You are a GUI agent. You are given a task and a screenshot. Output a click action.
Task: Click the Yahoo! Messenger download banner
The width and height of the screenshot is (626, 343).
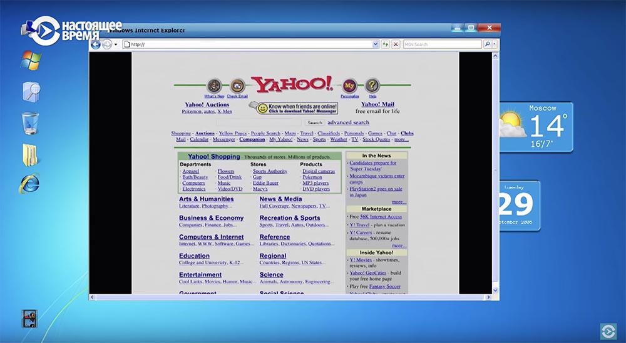294,108
